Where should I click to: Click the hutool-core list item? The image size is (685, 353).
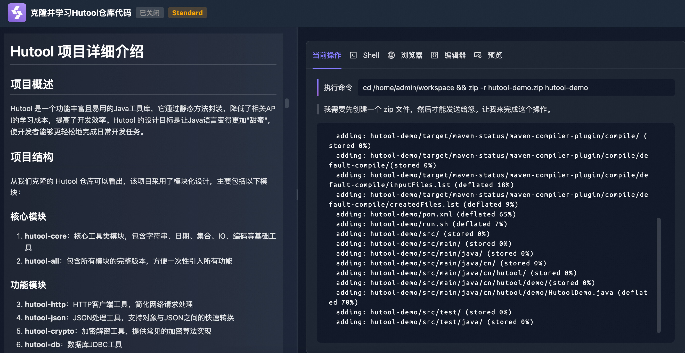tap(46, 236)
